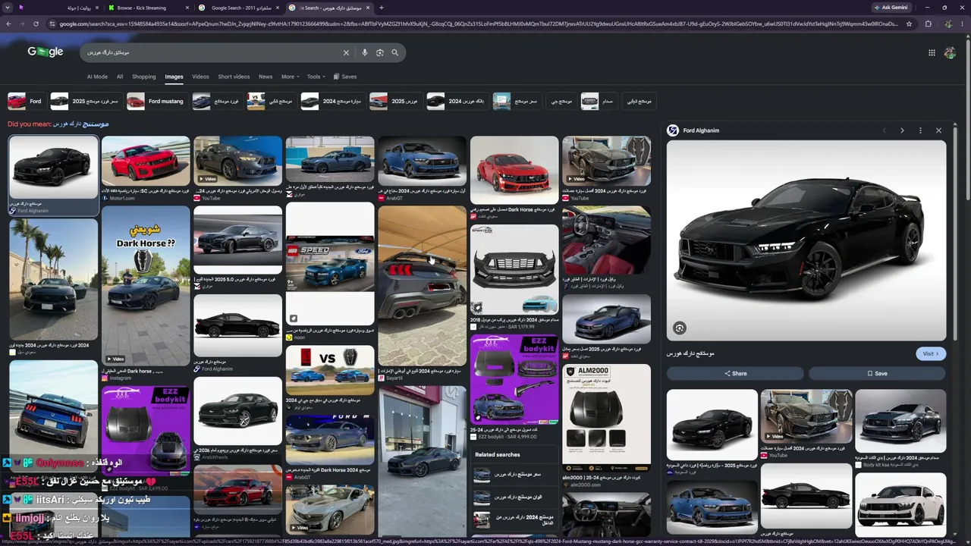Switch to the Shopping tab

[143, 77]
